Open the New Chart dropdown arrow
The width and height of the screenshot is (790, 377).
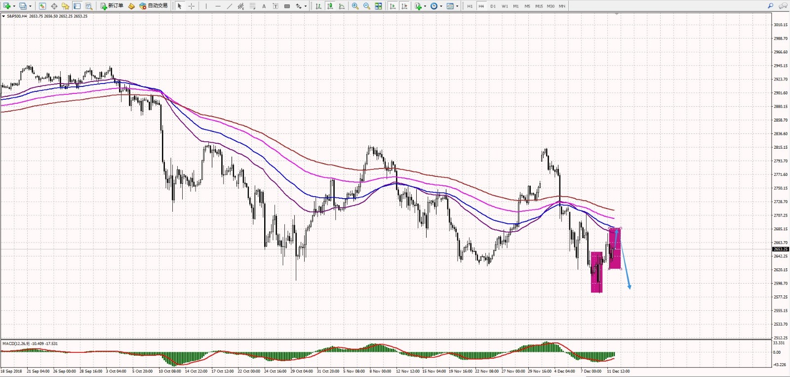click(x=14, y=6)
